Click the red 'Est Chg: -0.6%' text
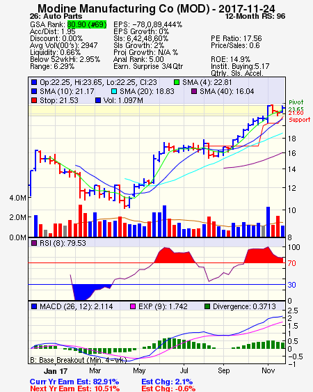 tap(168, 389)
